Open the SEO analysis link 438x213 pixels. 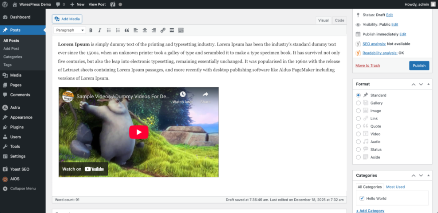(374, 44)
